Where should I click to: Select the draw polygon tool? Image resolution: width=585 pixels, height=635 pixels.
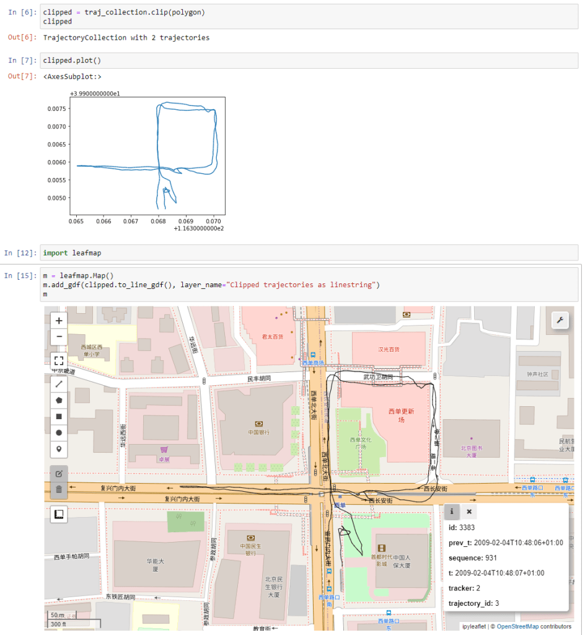pyautogui.click(x=59, y=400)
